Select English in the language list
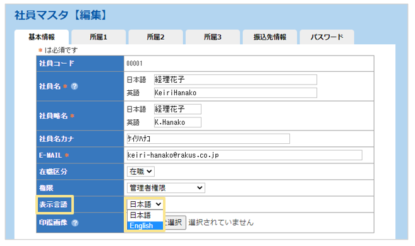Image resolution: width=415 pixels, height=246 pixels. (145, 226)
